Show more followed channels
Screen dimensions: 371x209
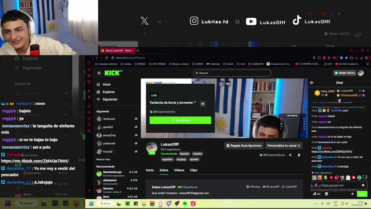[x=103, y=159]
